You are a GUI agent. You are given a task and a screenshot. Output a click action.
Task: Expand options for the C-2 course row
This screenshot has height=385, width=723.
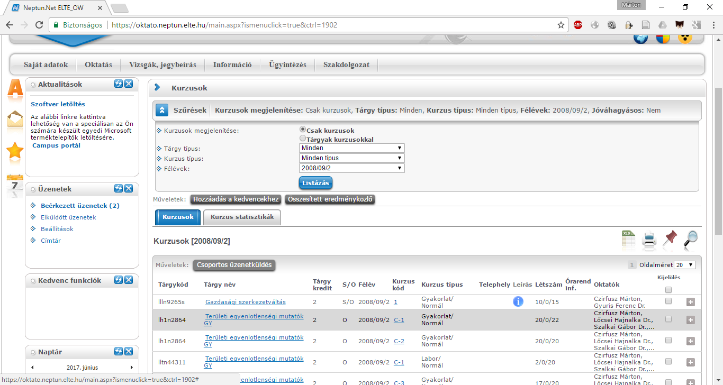coord(690,341)
